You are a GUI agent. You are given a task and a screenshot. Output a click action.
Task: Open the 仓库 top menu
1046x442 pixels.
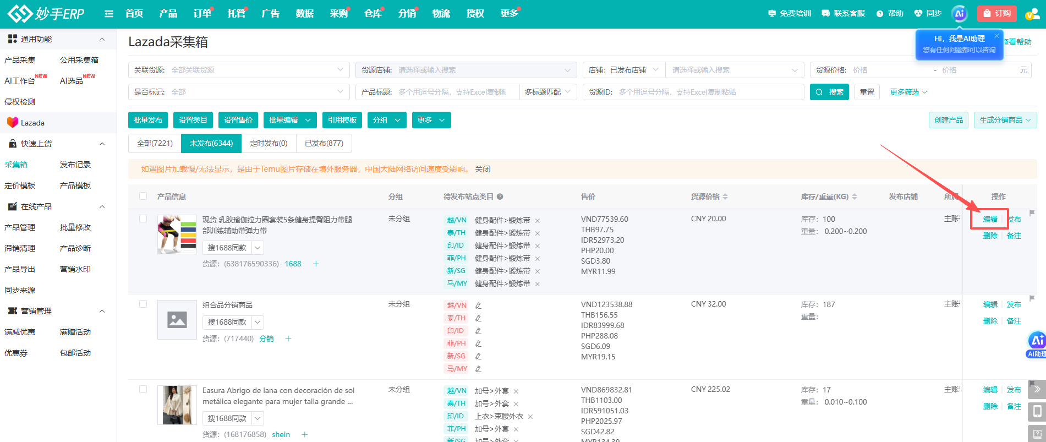[373, 14]
